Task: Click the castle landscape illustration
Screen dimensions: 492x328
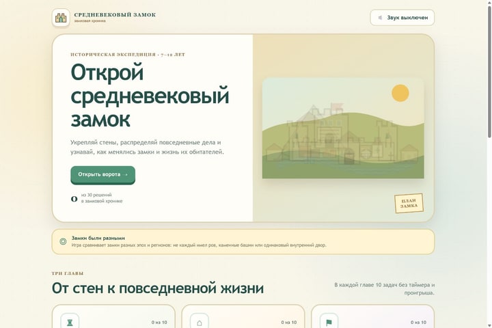Action: pyautogui.click(x=343, y=128)
